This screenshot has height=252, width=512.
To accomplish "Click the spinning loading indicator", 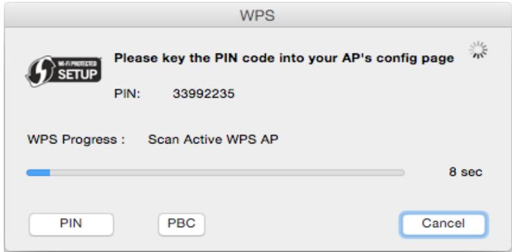I will point(478,50).
